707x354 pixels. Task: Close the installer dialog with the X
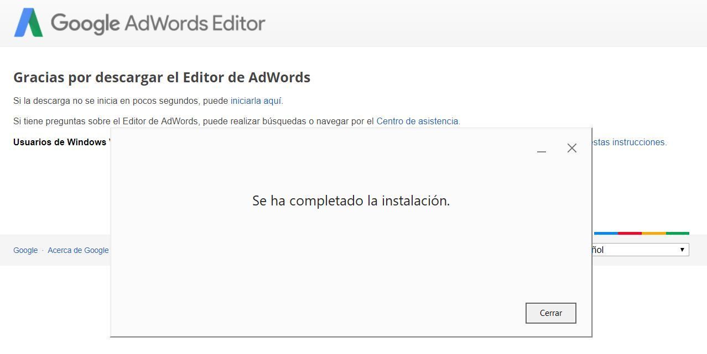[x=572, y=148]
